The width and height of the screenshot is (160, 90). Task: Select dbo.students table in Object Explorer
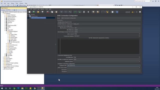[13, 40]
